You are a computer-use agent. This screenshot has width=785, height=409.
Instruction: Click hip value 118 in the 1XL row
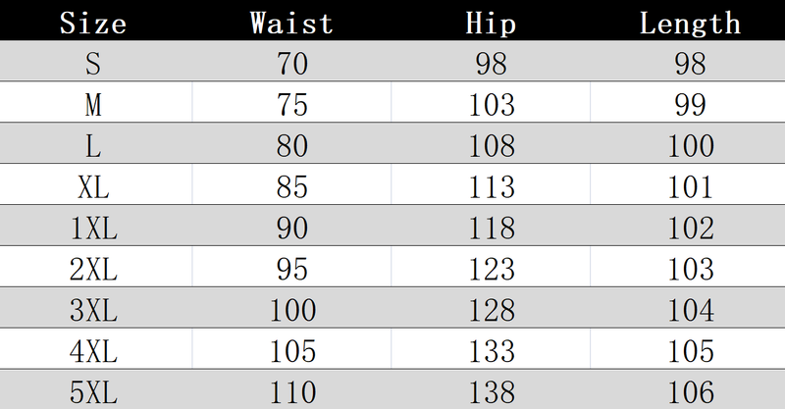coord(491,228)
